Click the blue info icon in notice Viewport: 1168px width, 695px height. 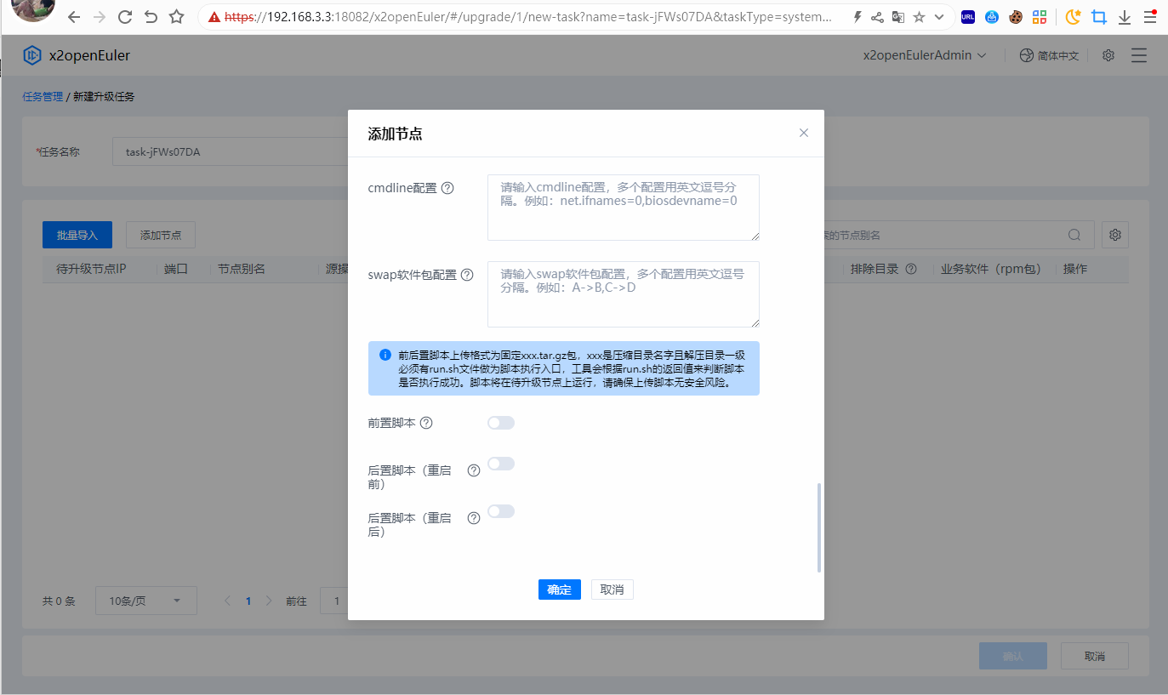385,355
